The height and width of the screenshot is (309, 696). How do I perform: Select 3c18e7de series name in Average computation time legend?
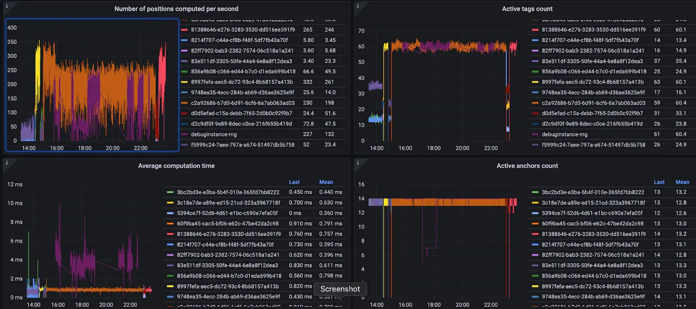point(228,203)
